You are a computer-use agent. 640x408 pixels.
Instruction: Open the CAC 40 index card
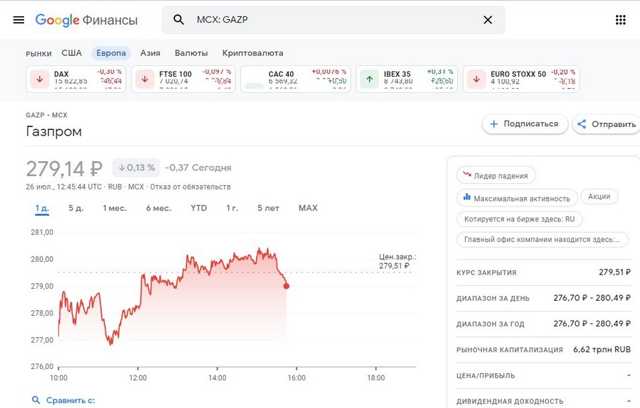pos(296,79)
